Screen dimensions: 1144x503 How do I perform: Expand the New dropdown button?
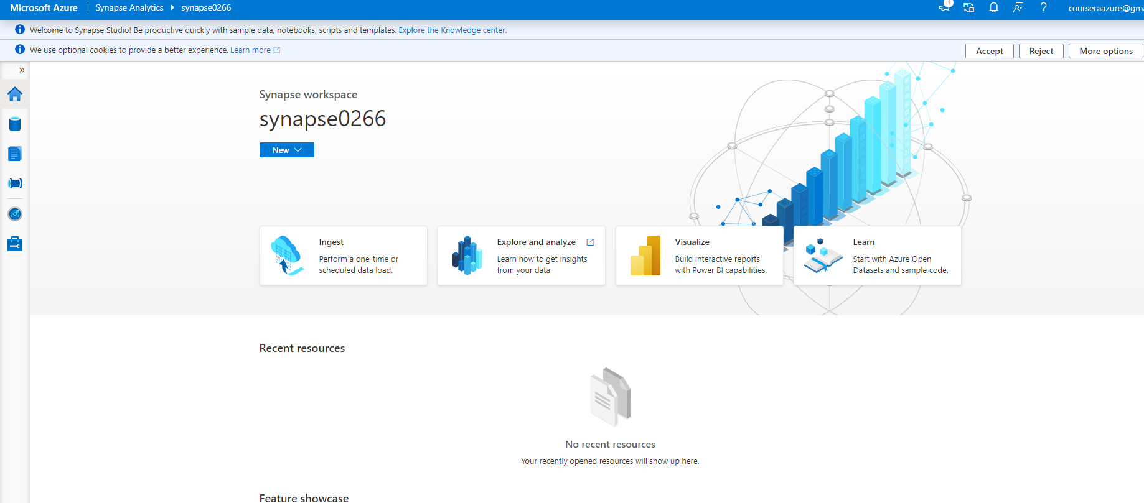pos(287,150)
